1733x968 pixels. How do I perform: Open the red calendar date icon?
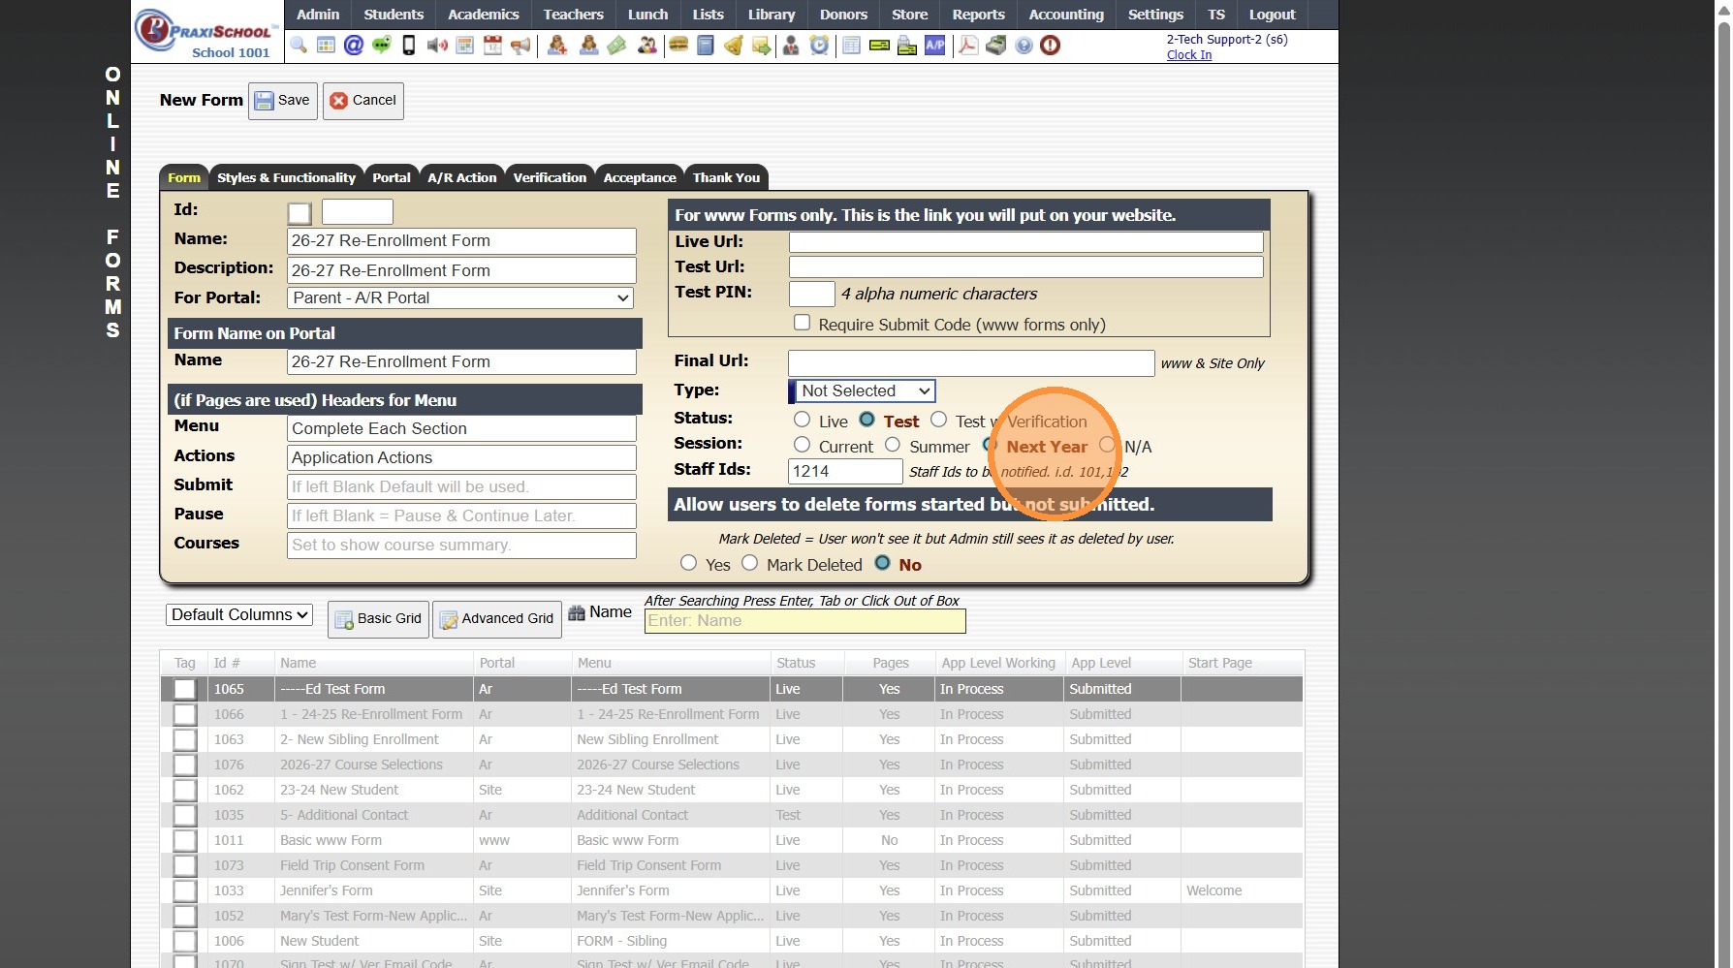click(x=492, y=46)
